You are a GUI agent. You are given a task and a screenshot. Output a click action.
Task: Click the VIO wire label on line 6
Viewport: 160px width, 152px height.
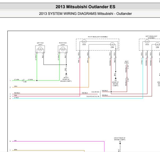click(15, 141)
